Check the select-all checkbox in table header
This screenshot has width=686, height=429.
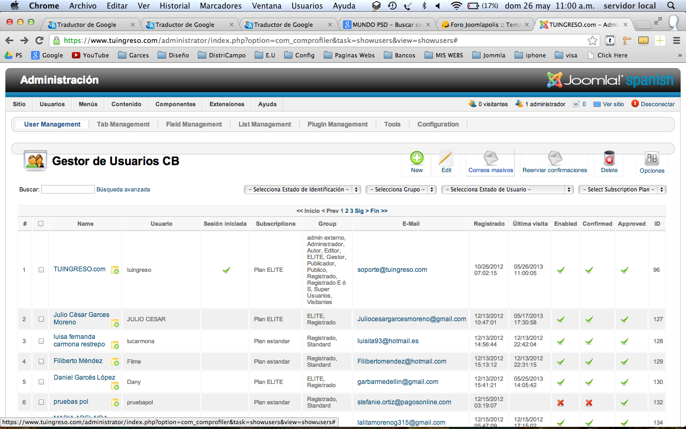click(41, 224)
